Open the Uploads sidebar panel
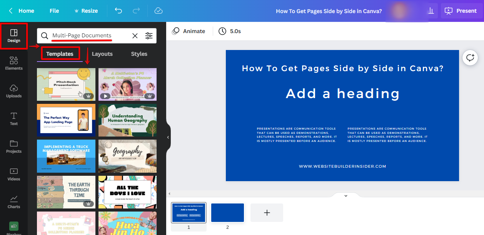Screen dimensions: 484x235 click(14, 91)
